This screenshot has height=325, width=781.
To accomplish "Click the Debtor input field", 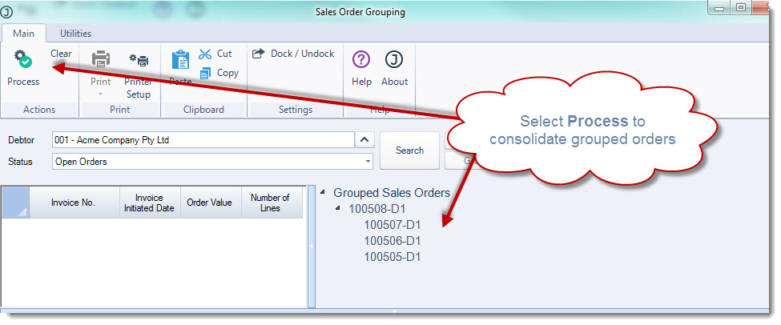I will coord(203,140).
